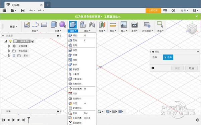Select the Line sketch tool icon

coord(36,25)
